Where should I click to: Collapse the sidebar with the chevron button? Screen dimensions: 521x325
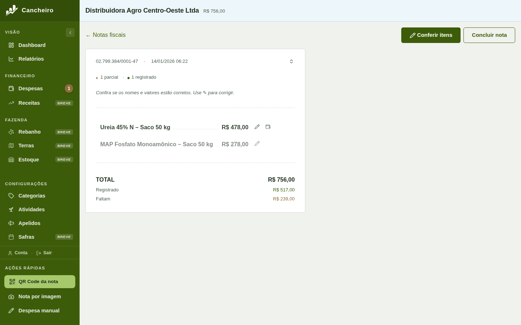pos(70,32)
